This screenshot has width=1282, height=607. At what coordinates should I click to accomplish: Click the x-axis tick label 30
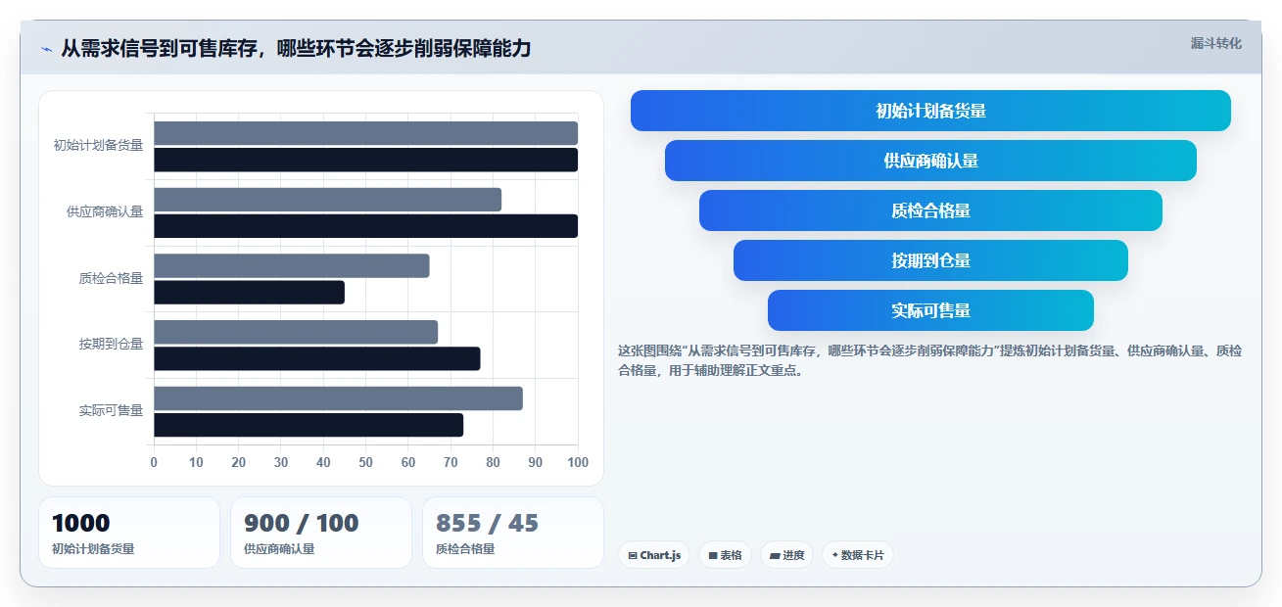[281, 462]
